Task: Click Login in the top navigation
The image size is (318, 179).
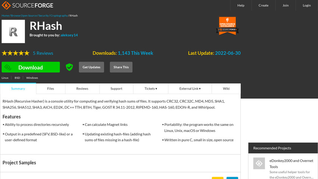Action: coord(307,5)
